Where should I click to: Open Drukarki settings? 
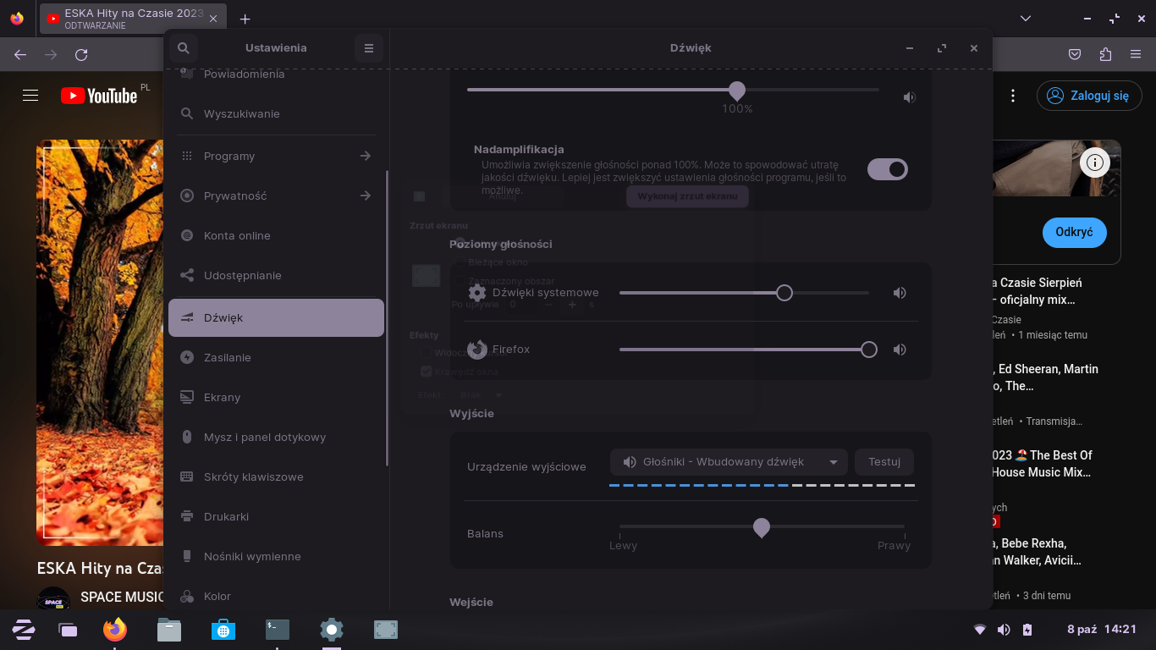(x=277, y=517)
